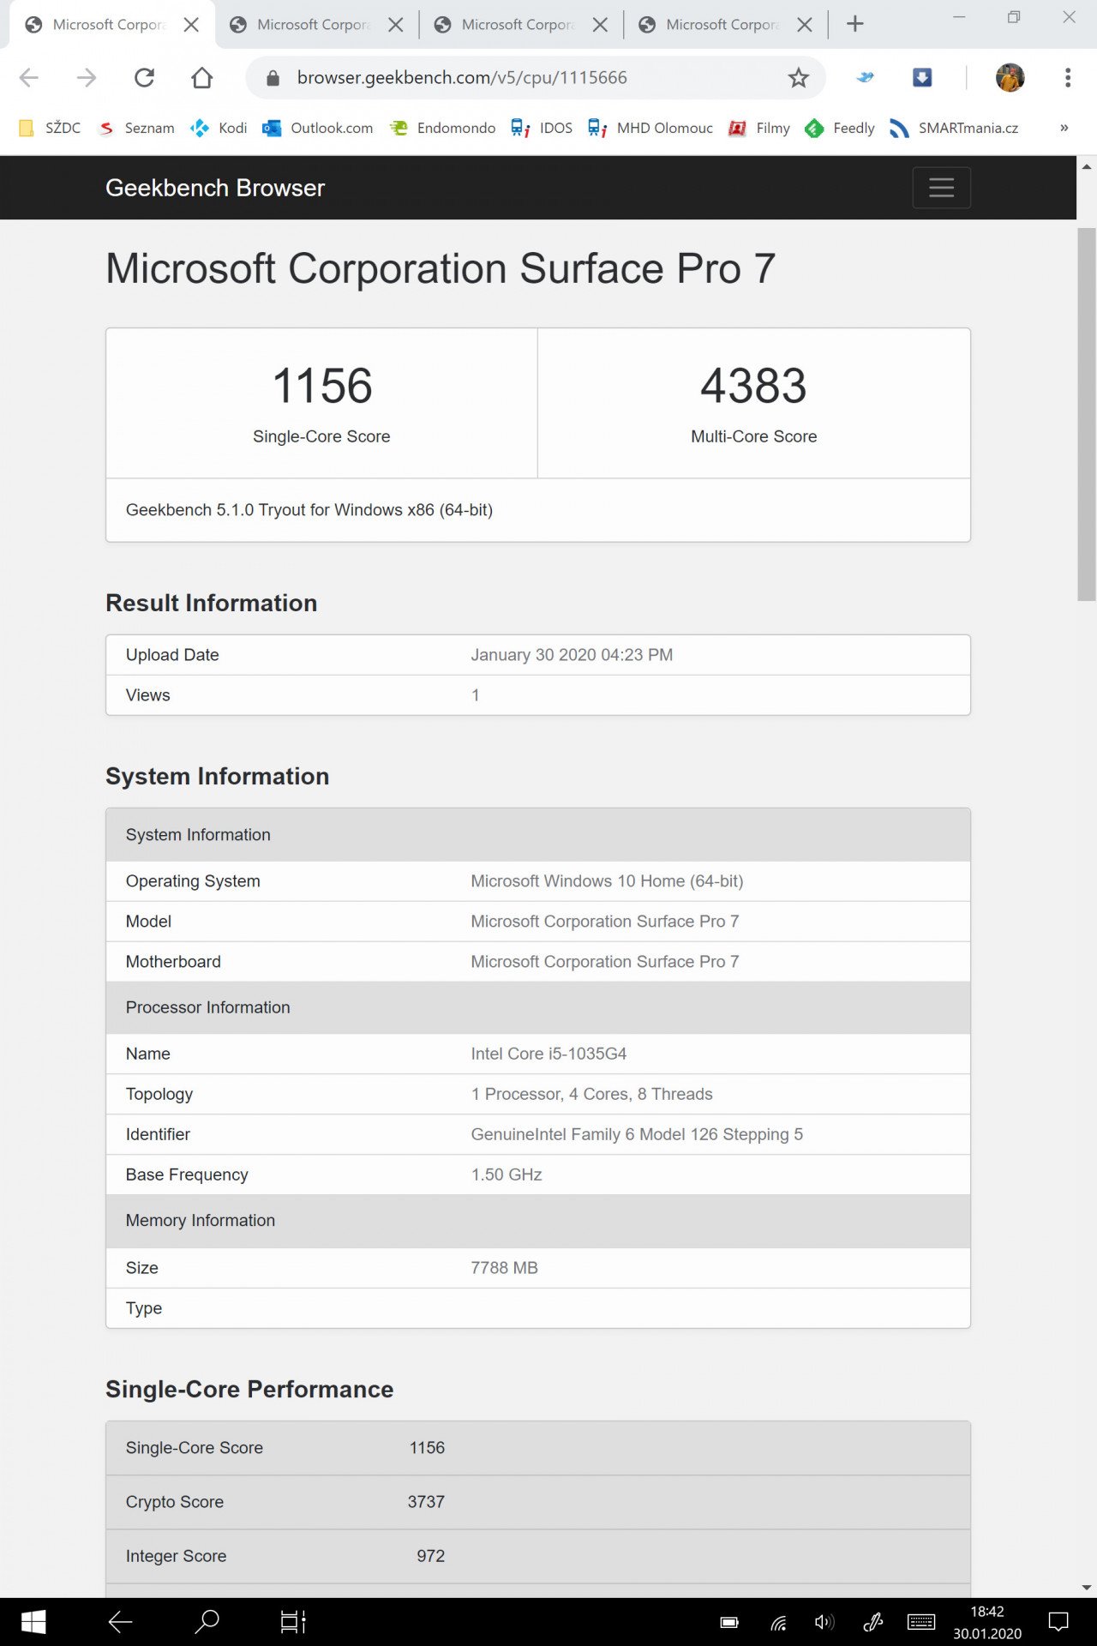Image resolution: width=1097 pixels, height=1646 pixels.
Task: Select the Base Frequency value 1.50 GHz
Action: pyautogui.click(x=507, y=1174)
